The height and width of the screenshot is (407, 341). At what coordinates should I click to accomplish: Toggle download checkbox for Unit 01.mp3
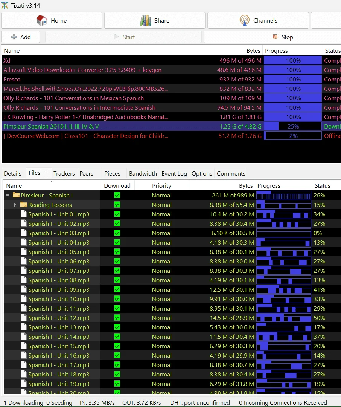117,214
